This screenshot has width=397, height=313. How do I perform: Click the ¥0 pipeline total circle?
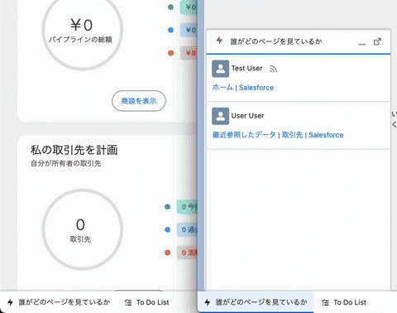click(x=82, y=29)
